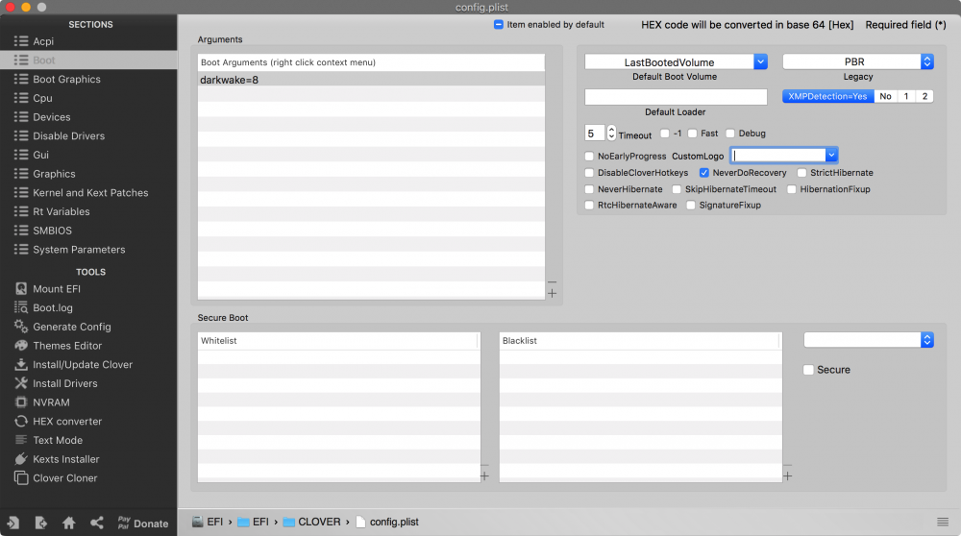Enable DisableCloverHotkeys checkbox
Viewport: 961px width, 536px height.
[x=589, y=173]
